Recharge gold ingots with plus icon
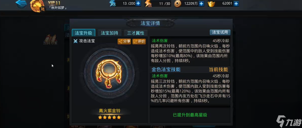The width and height of the screenshot is (302, 128). [x=236, y=4]
